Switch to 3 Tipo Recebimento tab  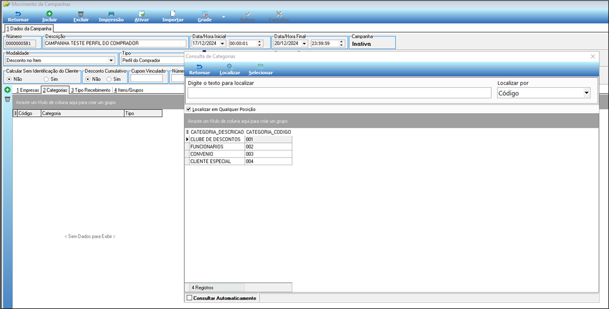coord(91,90)
